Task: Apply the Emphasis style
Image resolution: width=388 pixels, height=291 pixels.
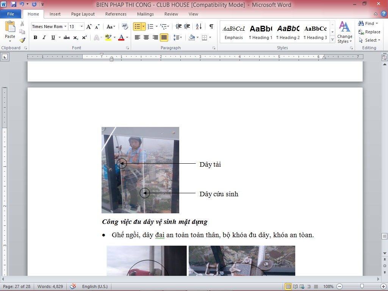Action: (x=234, y=33)
